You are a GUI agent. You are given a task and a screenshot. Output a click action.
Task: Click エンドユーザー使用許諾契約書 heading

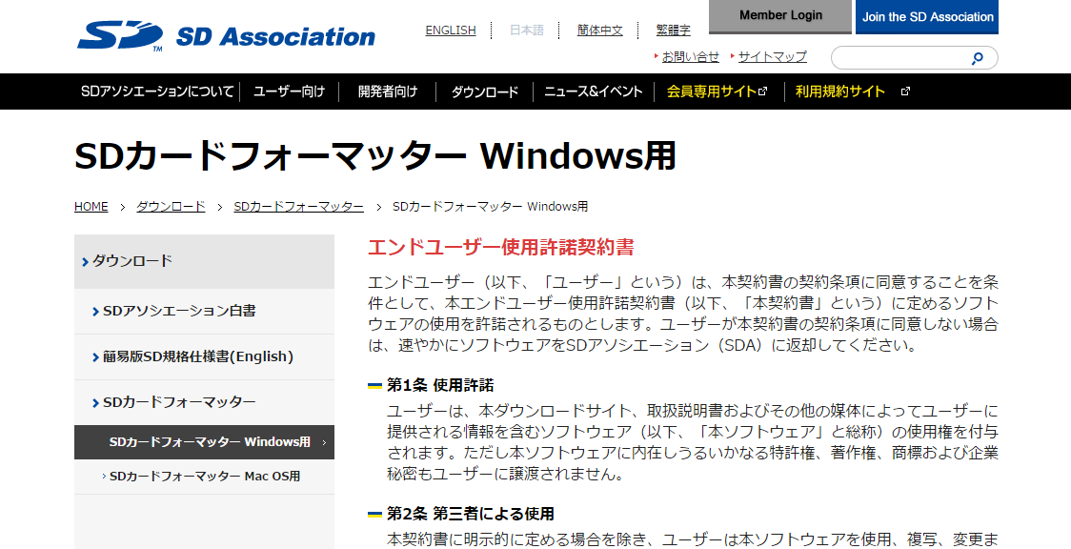(x=501, y=247)
